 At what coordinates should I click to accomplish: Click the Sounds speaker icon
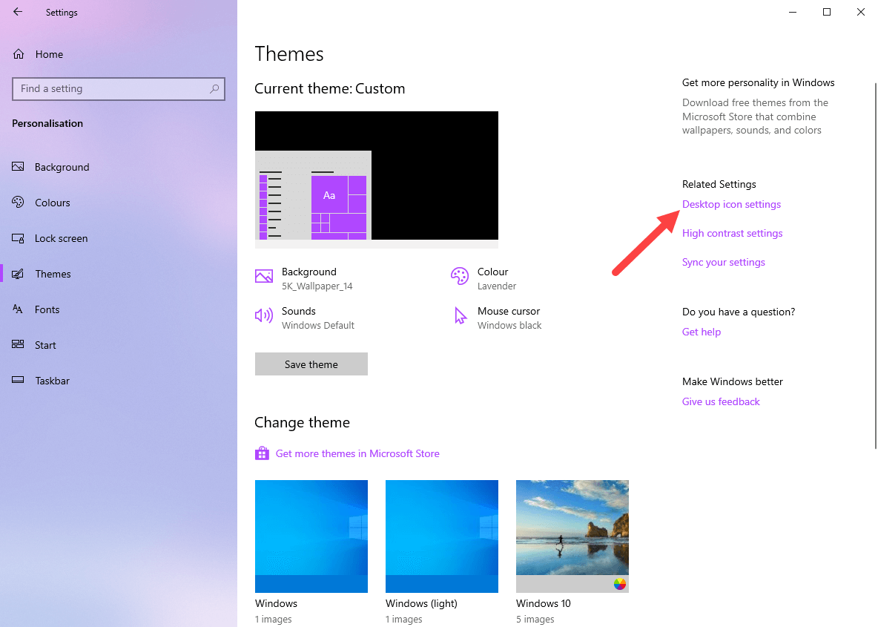263,315
